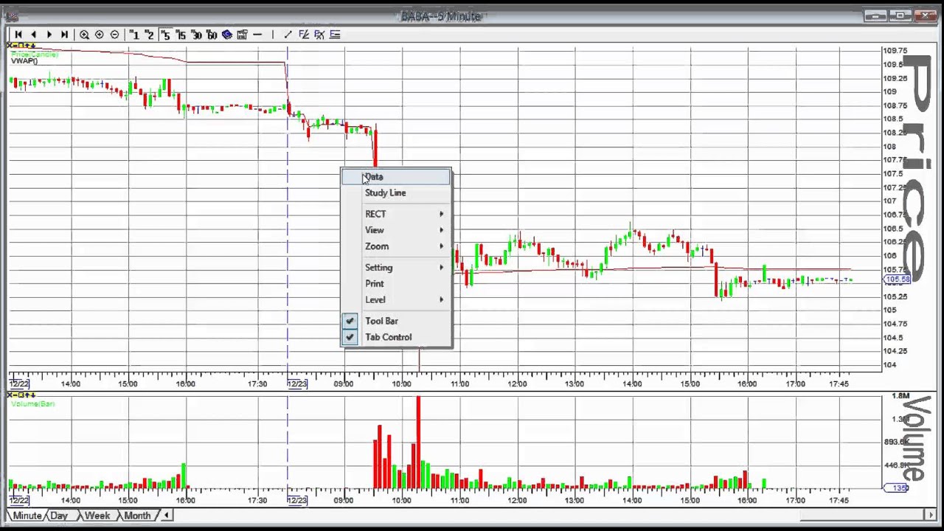Viewport: 944px width, 531px height.
Task: Choose Print from the context menu
Action: point(396,284)
